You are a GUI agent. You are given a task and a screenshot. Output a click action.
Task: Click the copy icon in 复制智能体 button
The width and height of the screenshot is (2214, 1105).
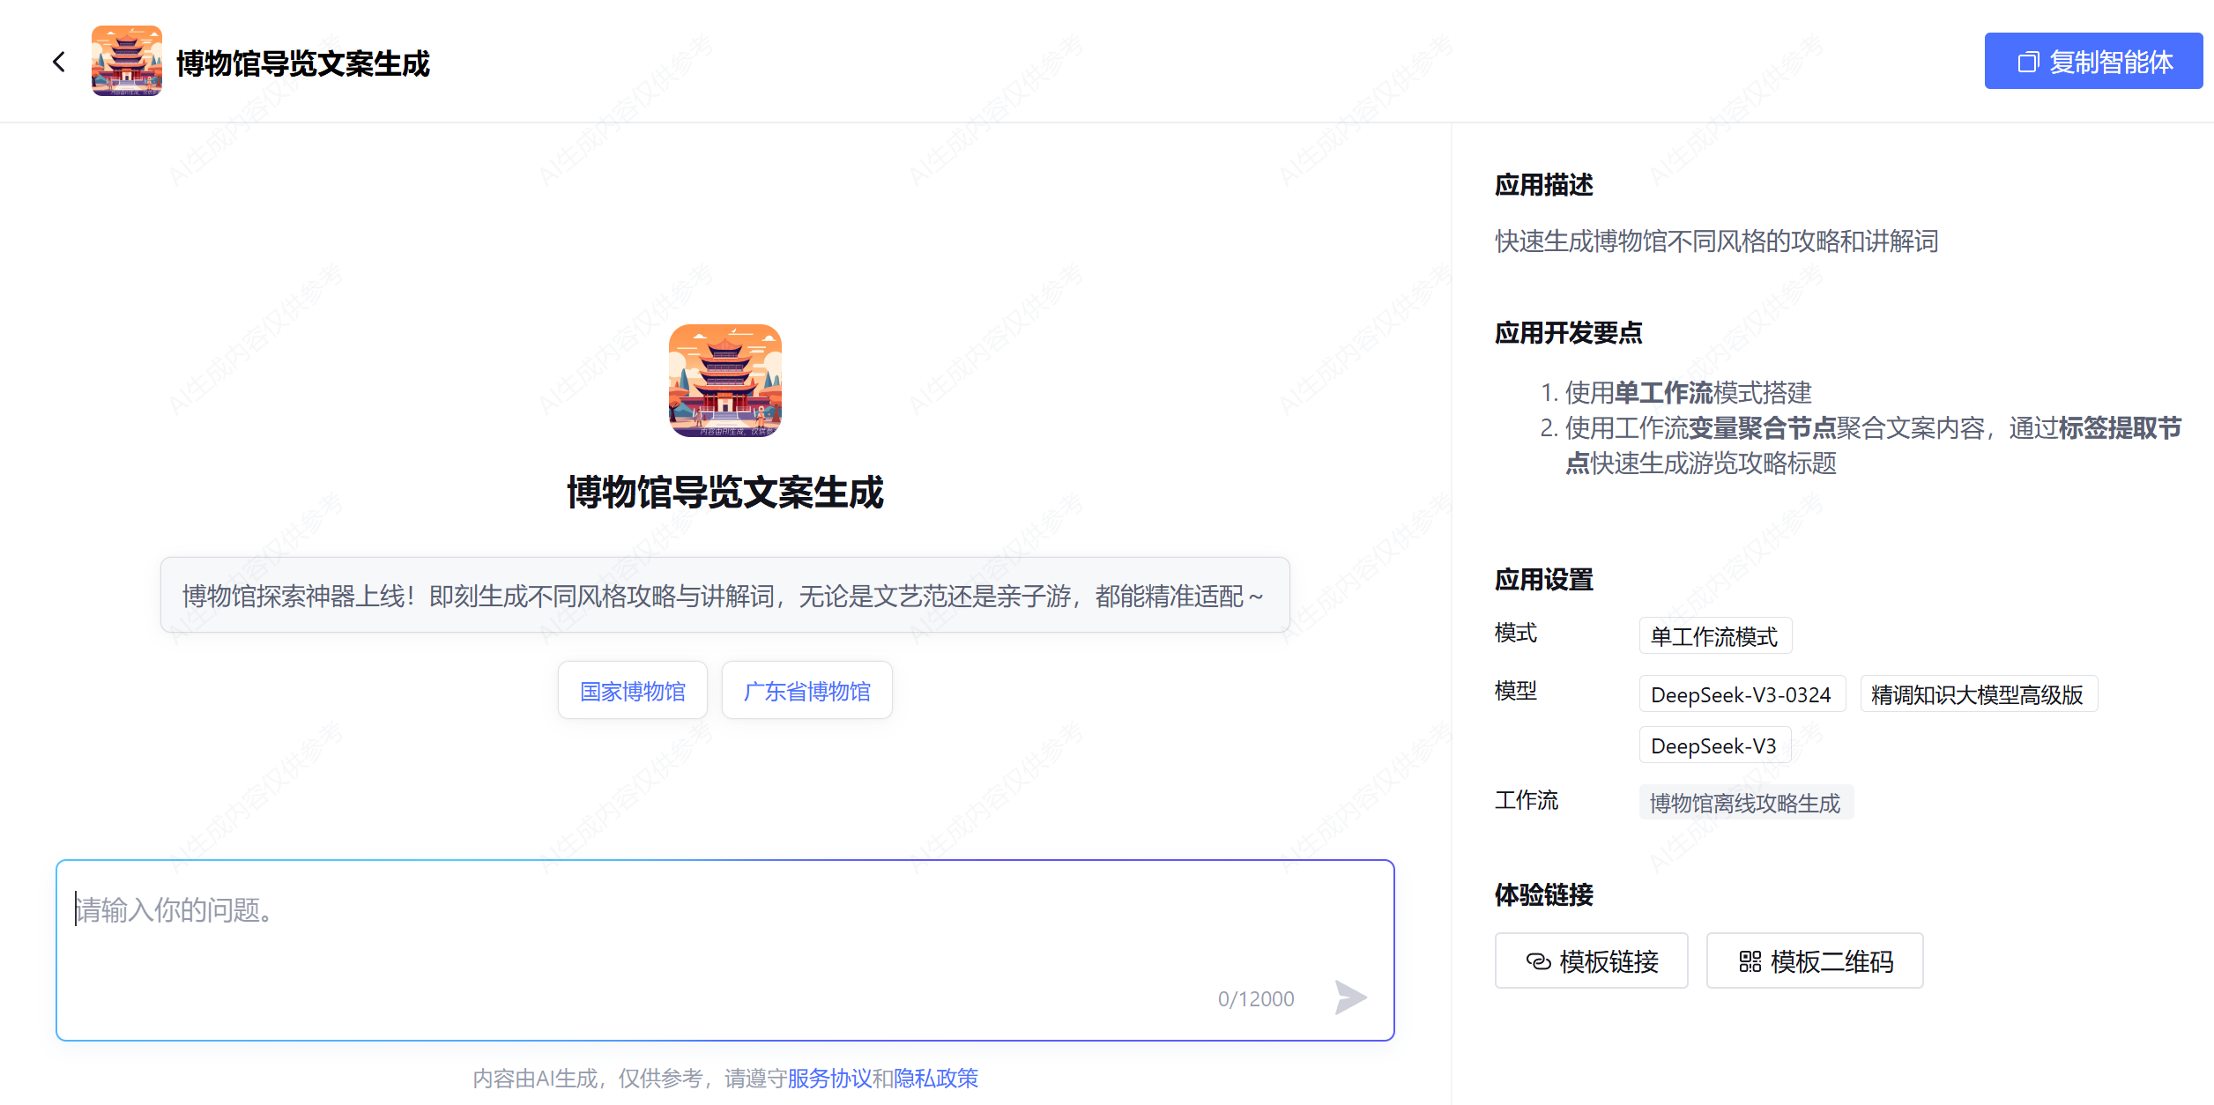click(2028, 62)
